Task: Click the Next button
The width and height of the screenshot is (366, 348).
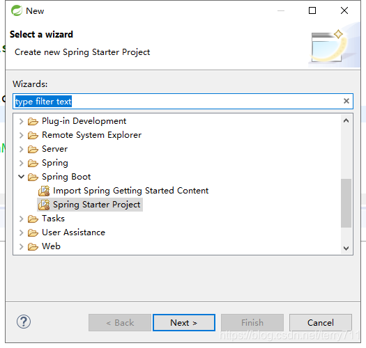Action: point(184,322)
